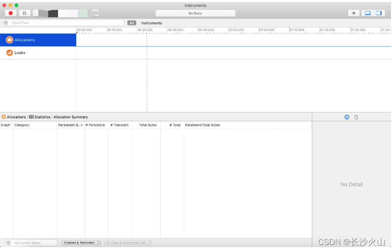Select the Leaks instrument track

point(38,53)
